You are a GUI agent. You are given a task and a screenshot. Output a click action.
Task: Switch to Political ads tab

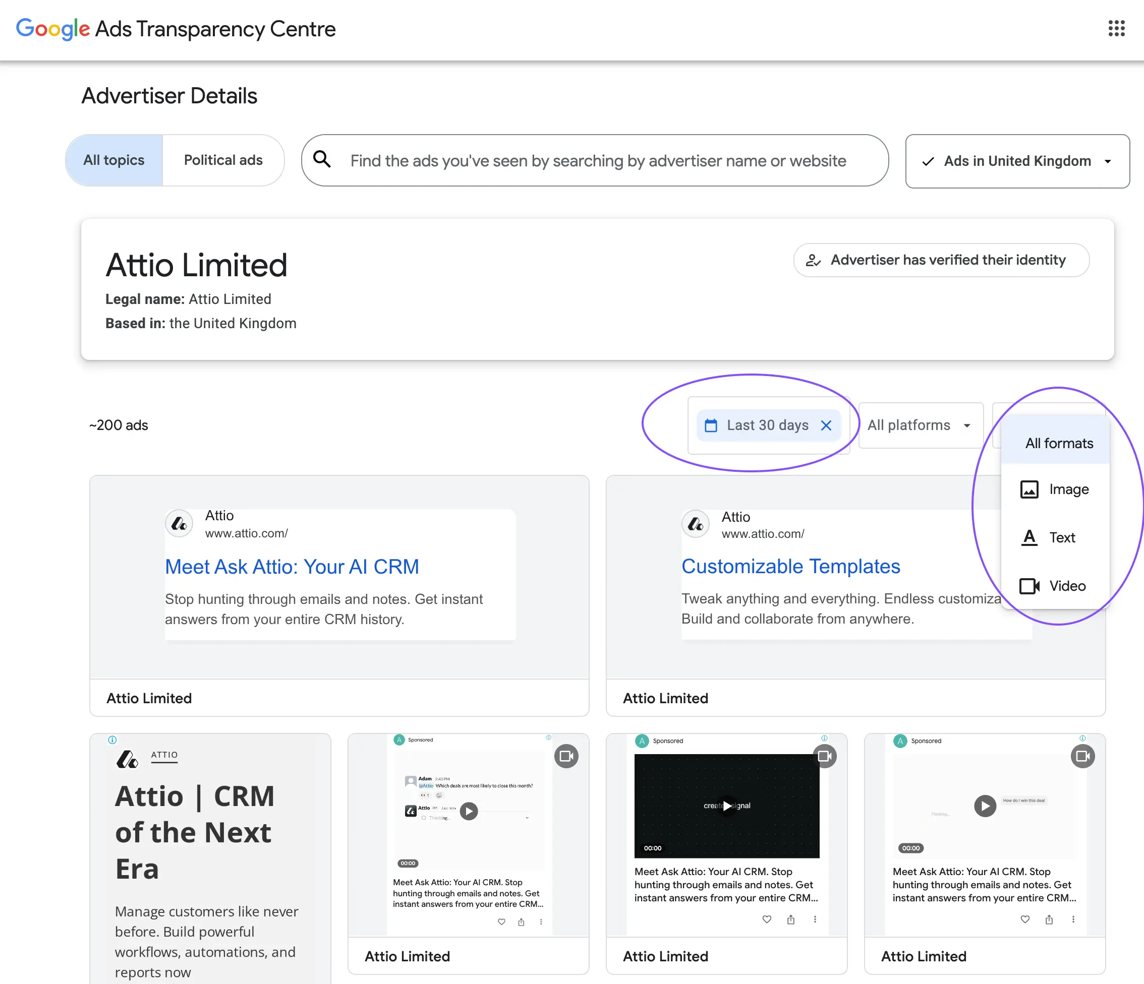click(223, 160)
